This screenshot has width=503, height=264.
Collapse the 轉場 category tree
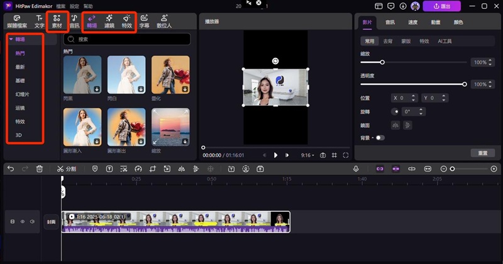tap(11, 39)
